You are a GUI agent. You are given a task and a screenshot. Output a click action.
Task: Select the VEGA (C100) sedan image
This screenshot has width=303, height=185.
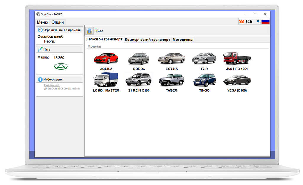(237, 80)
